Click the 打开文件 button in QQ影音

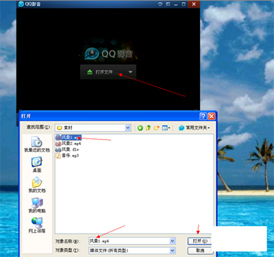tap(102, 72)
